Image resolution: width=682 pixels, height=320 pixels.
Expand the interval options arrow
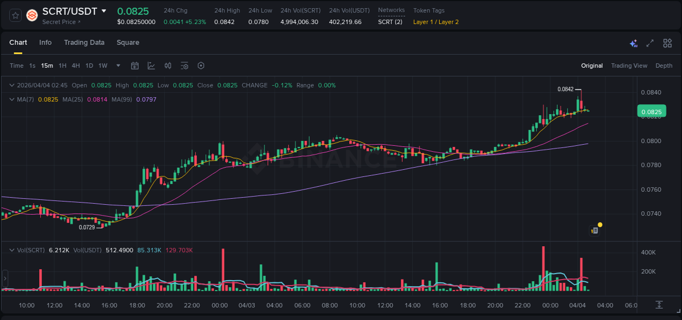tap(117, 66)
